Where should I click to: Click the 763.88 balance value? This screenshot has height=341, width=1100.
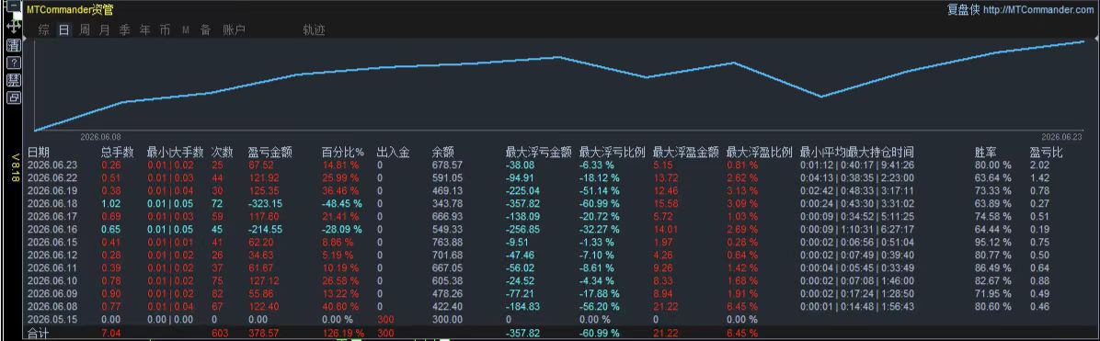click(447, 243)
